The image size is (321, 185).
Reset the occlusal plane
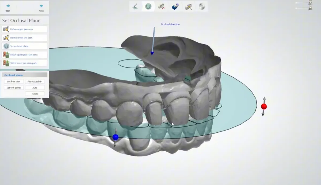click(35, 94)
